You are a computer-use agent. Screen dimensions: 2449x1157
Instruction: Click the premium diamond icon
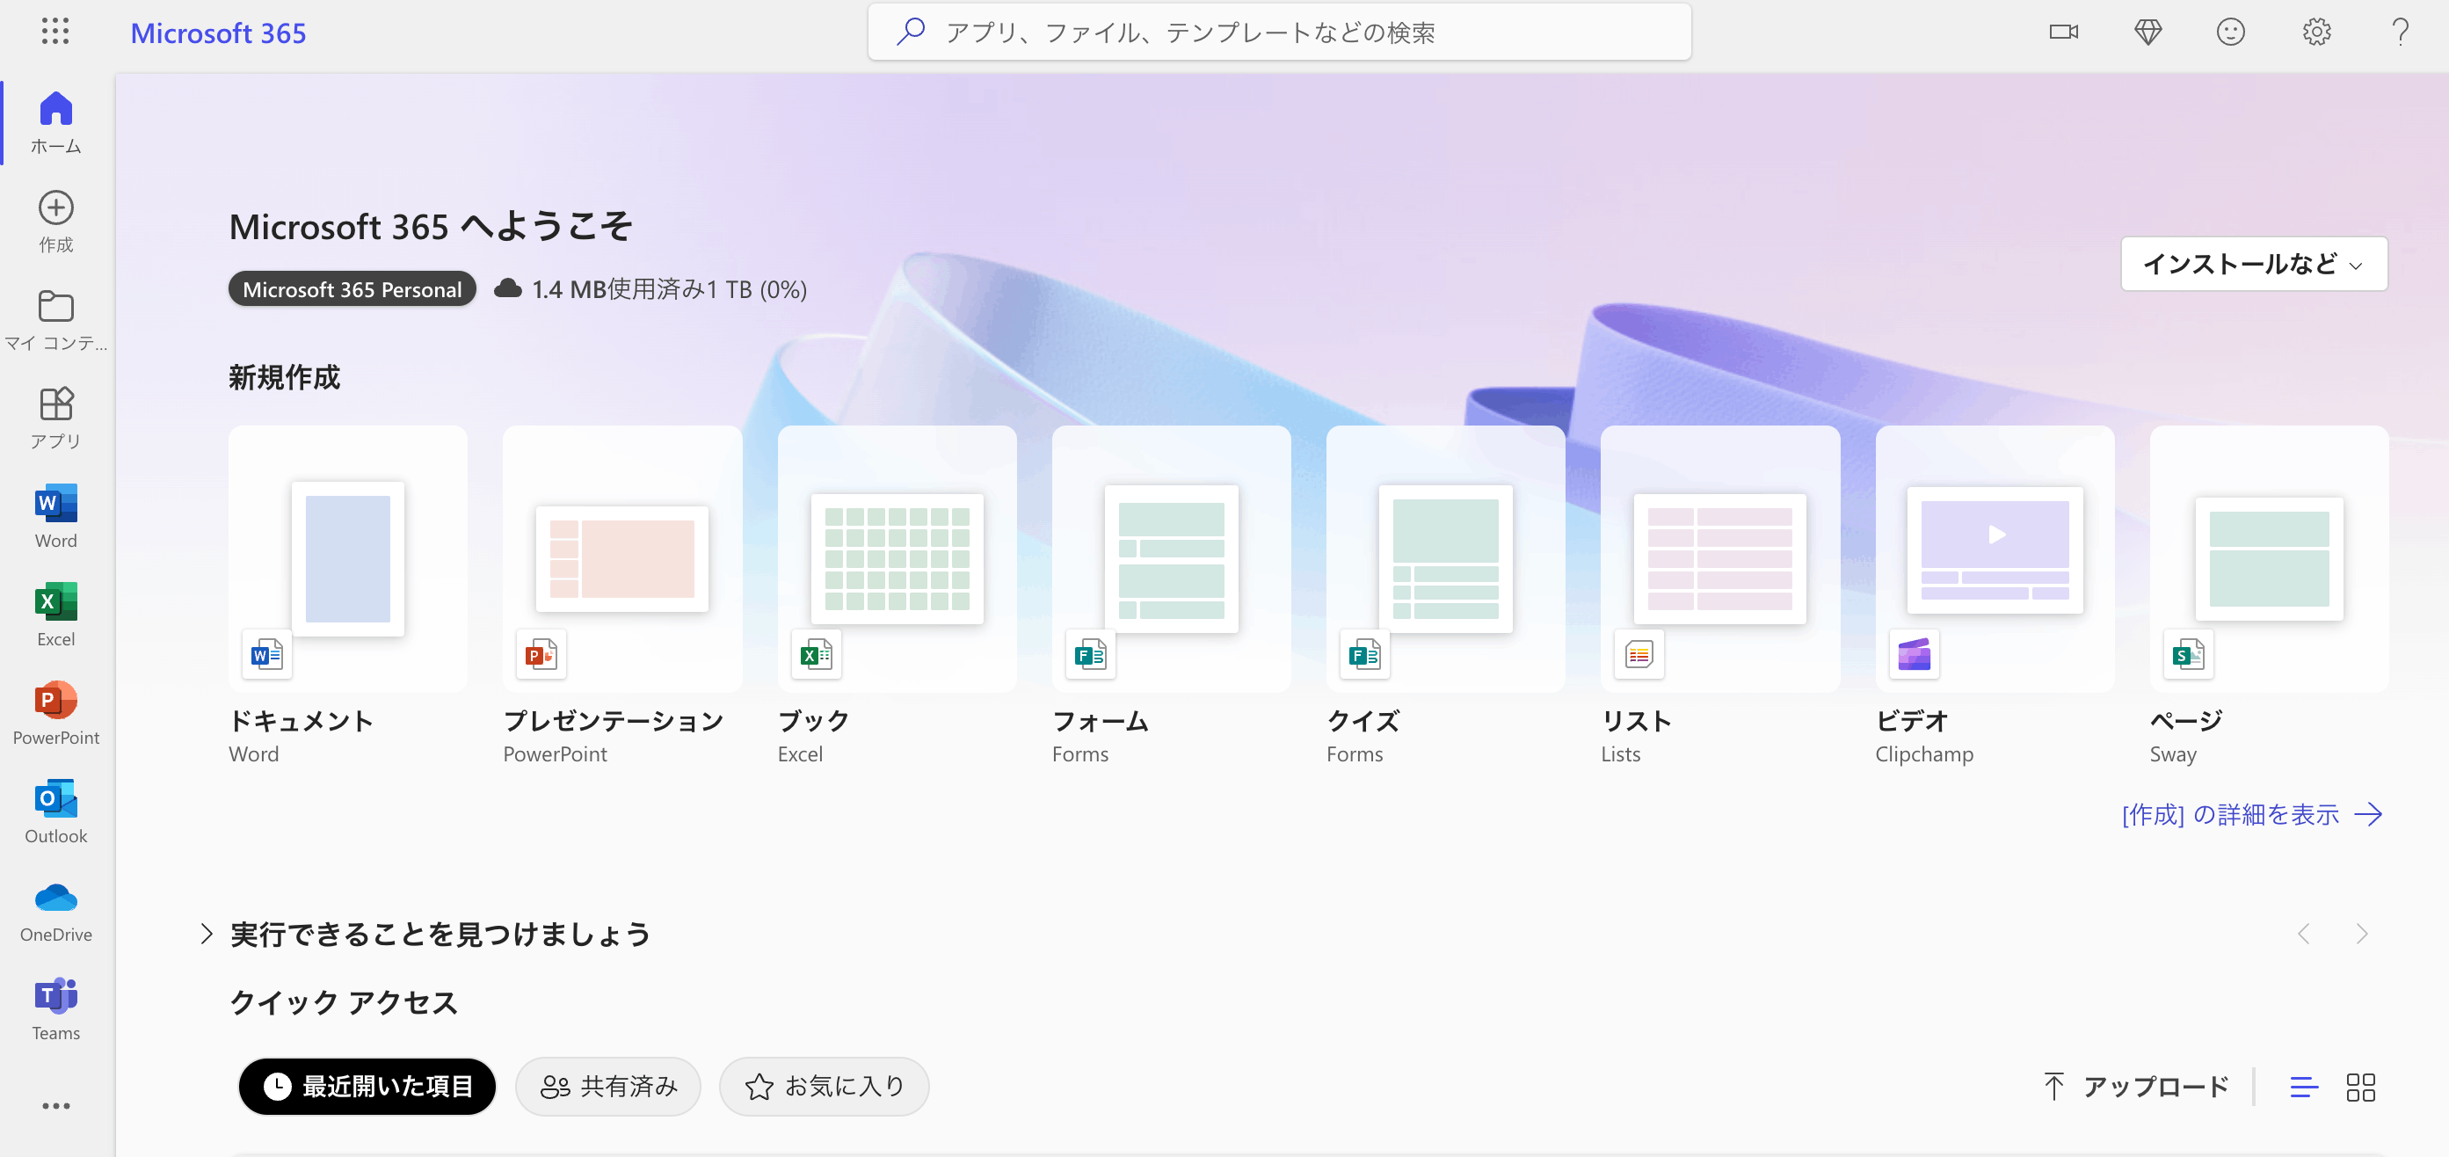pyautogui.click(x=2147, y=33)
